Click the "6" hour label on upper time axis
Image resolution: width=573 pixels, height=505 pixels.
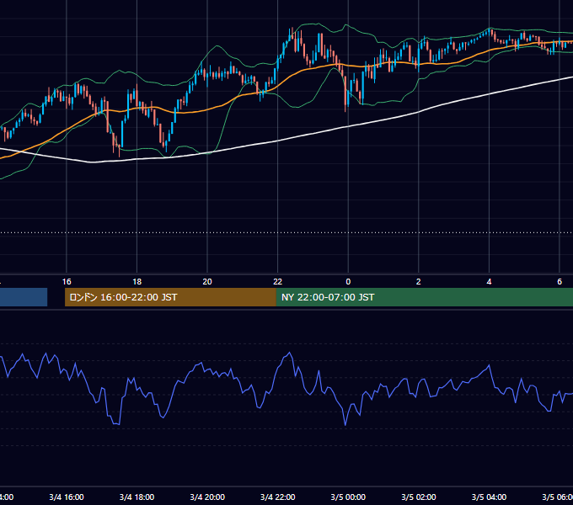(560, 282)
